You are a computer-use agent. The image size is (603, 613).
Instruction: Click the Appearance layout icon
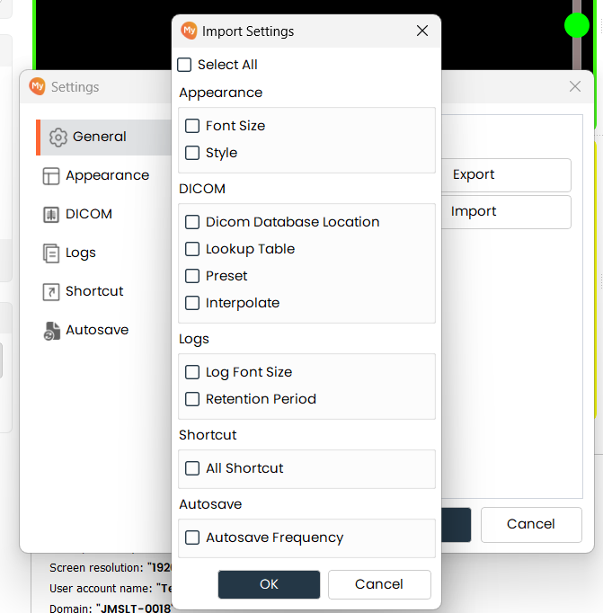pyautogui.click(x=51, y=176)
